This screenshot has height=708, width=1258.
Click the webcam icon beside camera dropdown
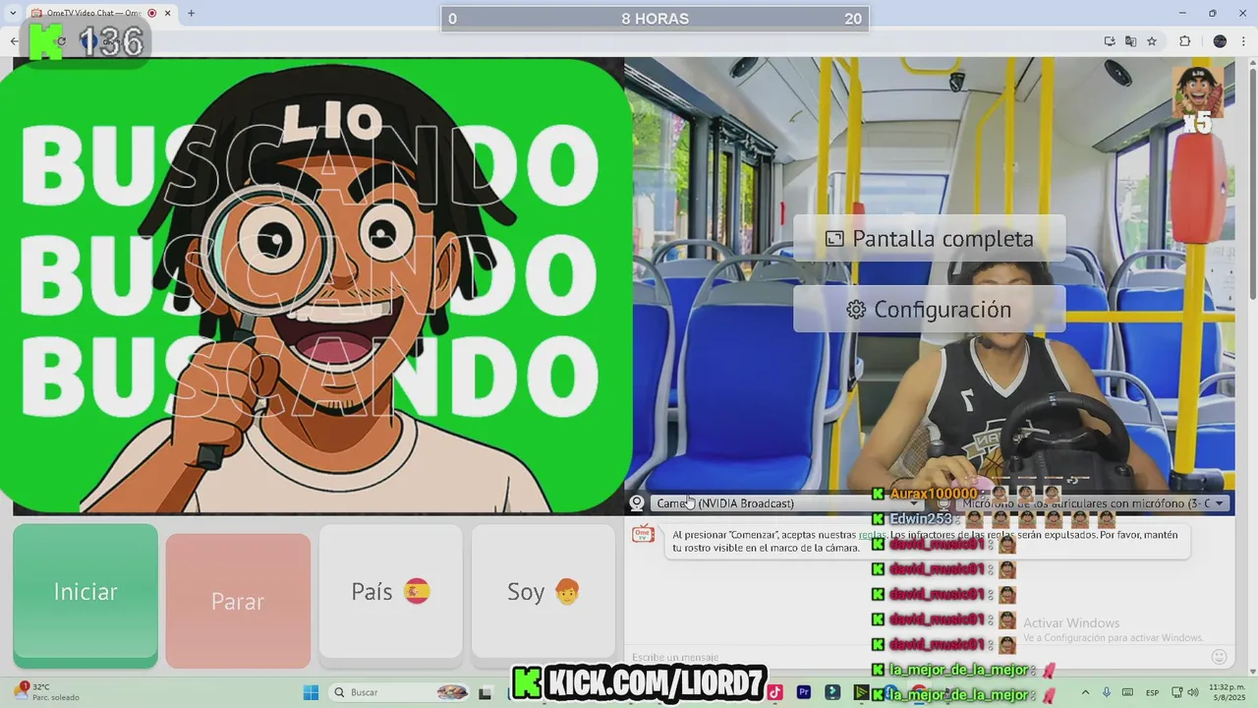click(637, 503)
